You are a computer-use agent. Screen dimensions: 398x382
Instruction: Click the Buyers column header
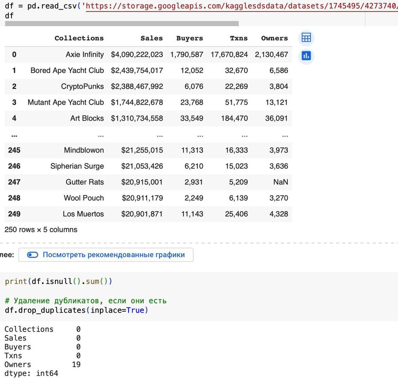tap(189, 38)
